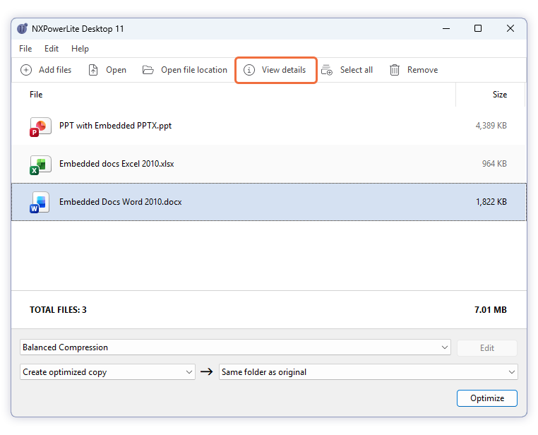Click the Select all label
The height and width of the screenshot is (435, 538).
[356, 70]
